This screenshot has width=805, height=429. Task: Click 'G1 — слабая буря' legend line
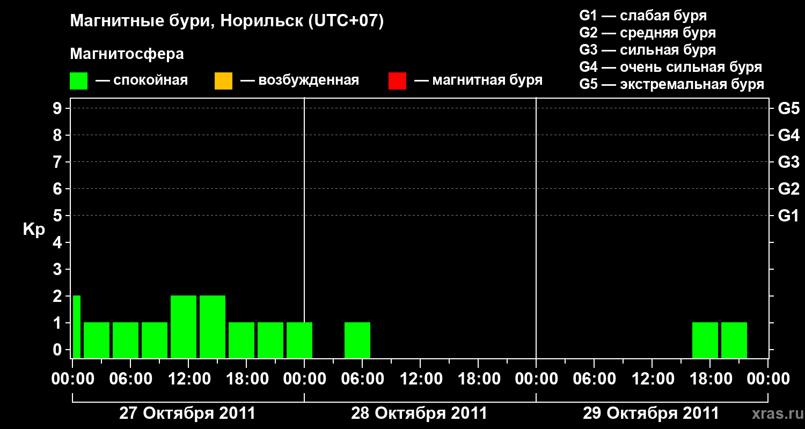(643, 16)
